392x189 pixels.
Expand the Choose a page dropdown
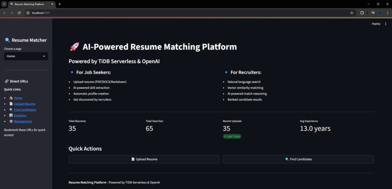point(26,56)
